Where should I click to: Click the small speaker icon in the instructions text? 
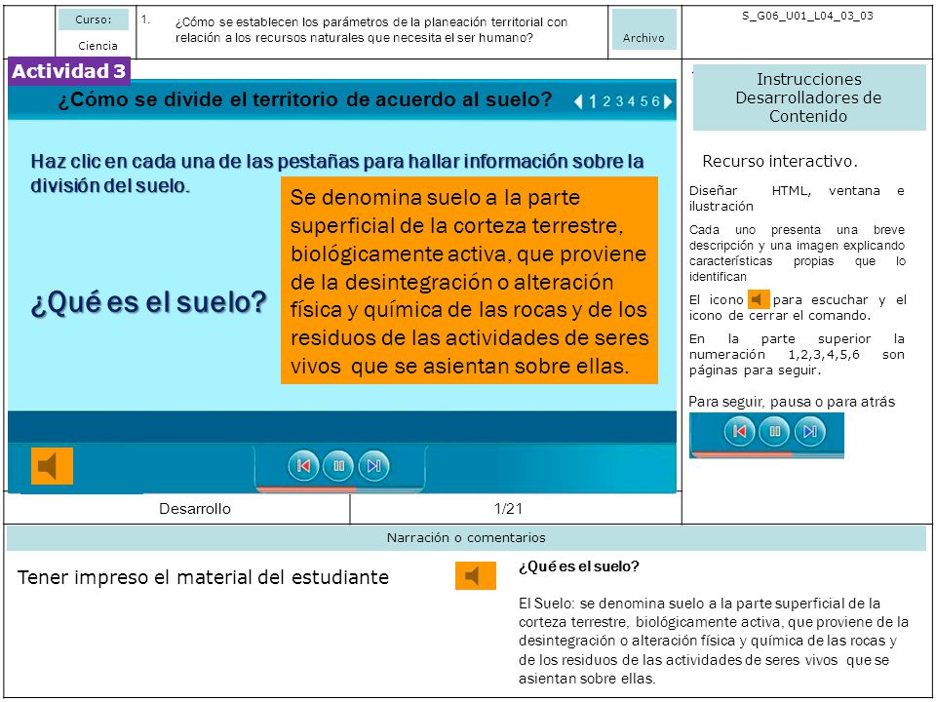(759, 299)
